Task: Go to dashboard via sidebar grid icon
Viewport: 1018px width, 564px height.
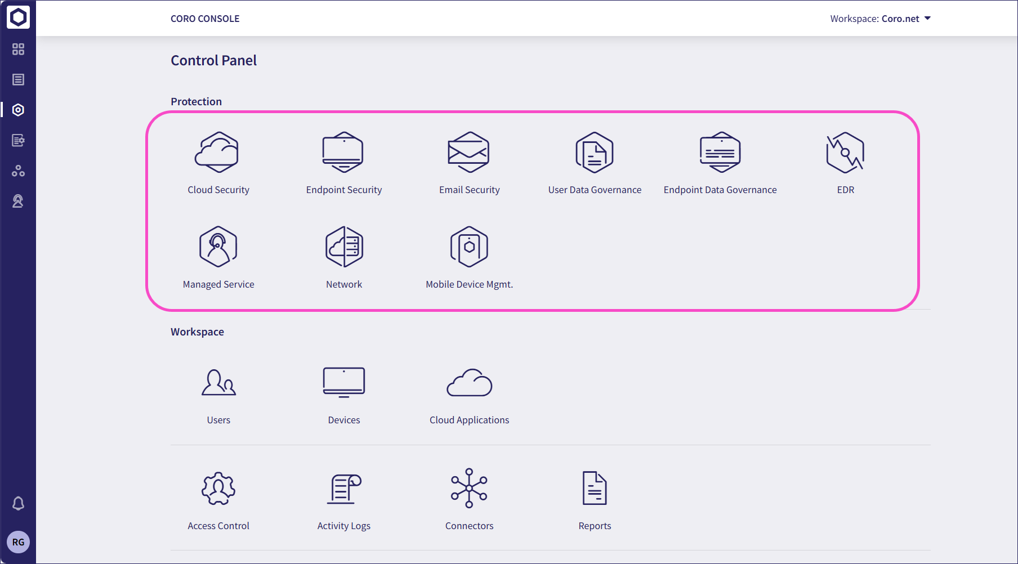Action: [18, 50]
